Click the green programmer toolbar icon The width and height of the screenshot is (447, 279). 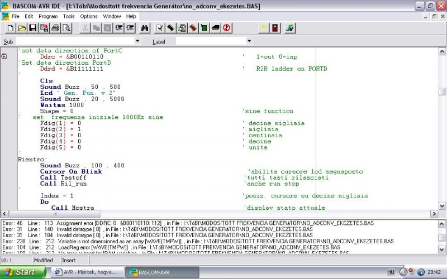[x=204, y=28]
